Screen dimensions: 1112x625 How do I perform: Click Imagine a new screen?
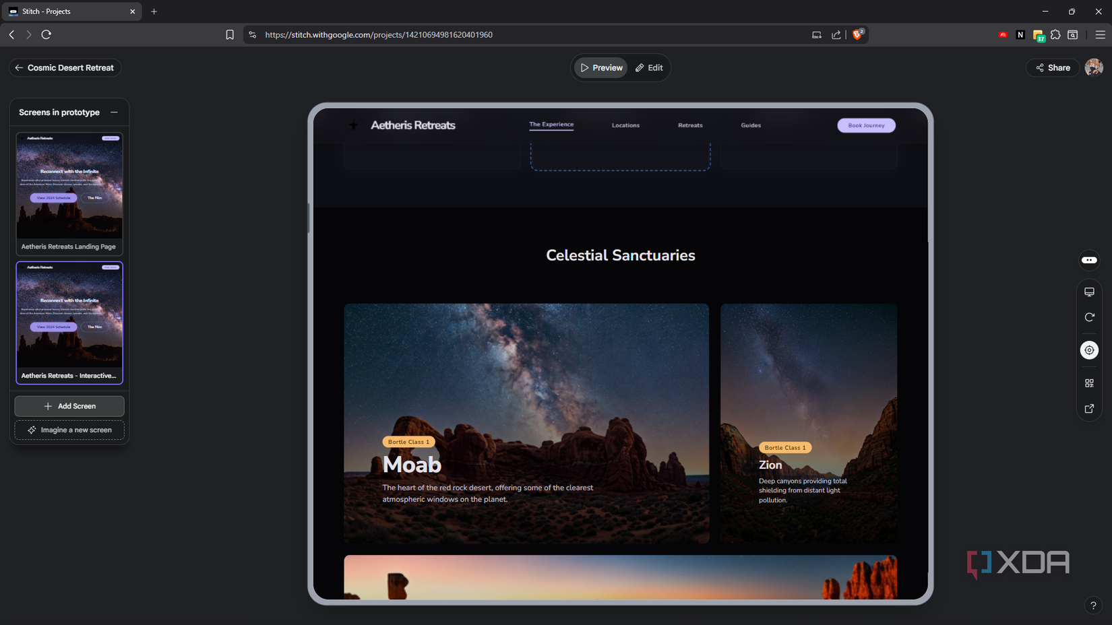(69, 430)
